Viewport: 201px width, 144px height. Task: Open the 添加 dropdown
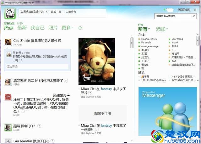162,29
